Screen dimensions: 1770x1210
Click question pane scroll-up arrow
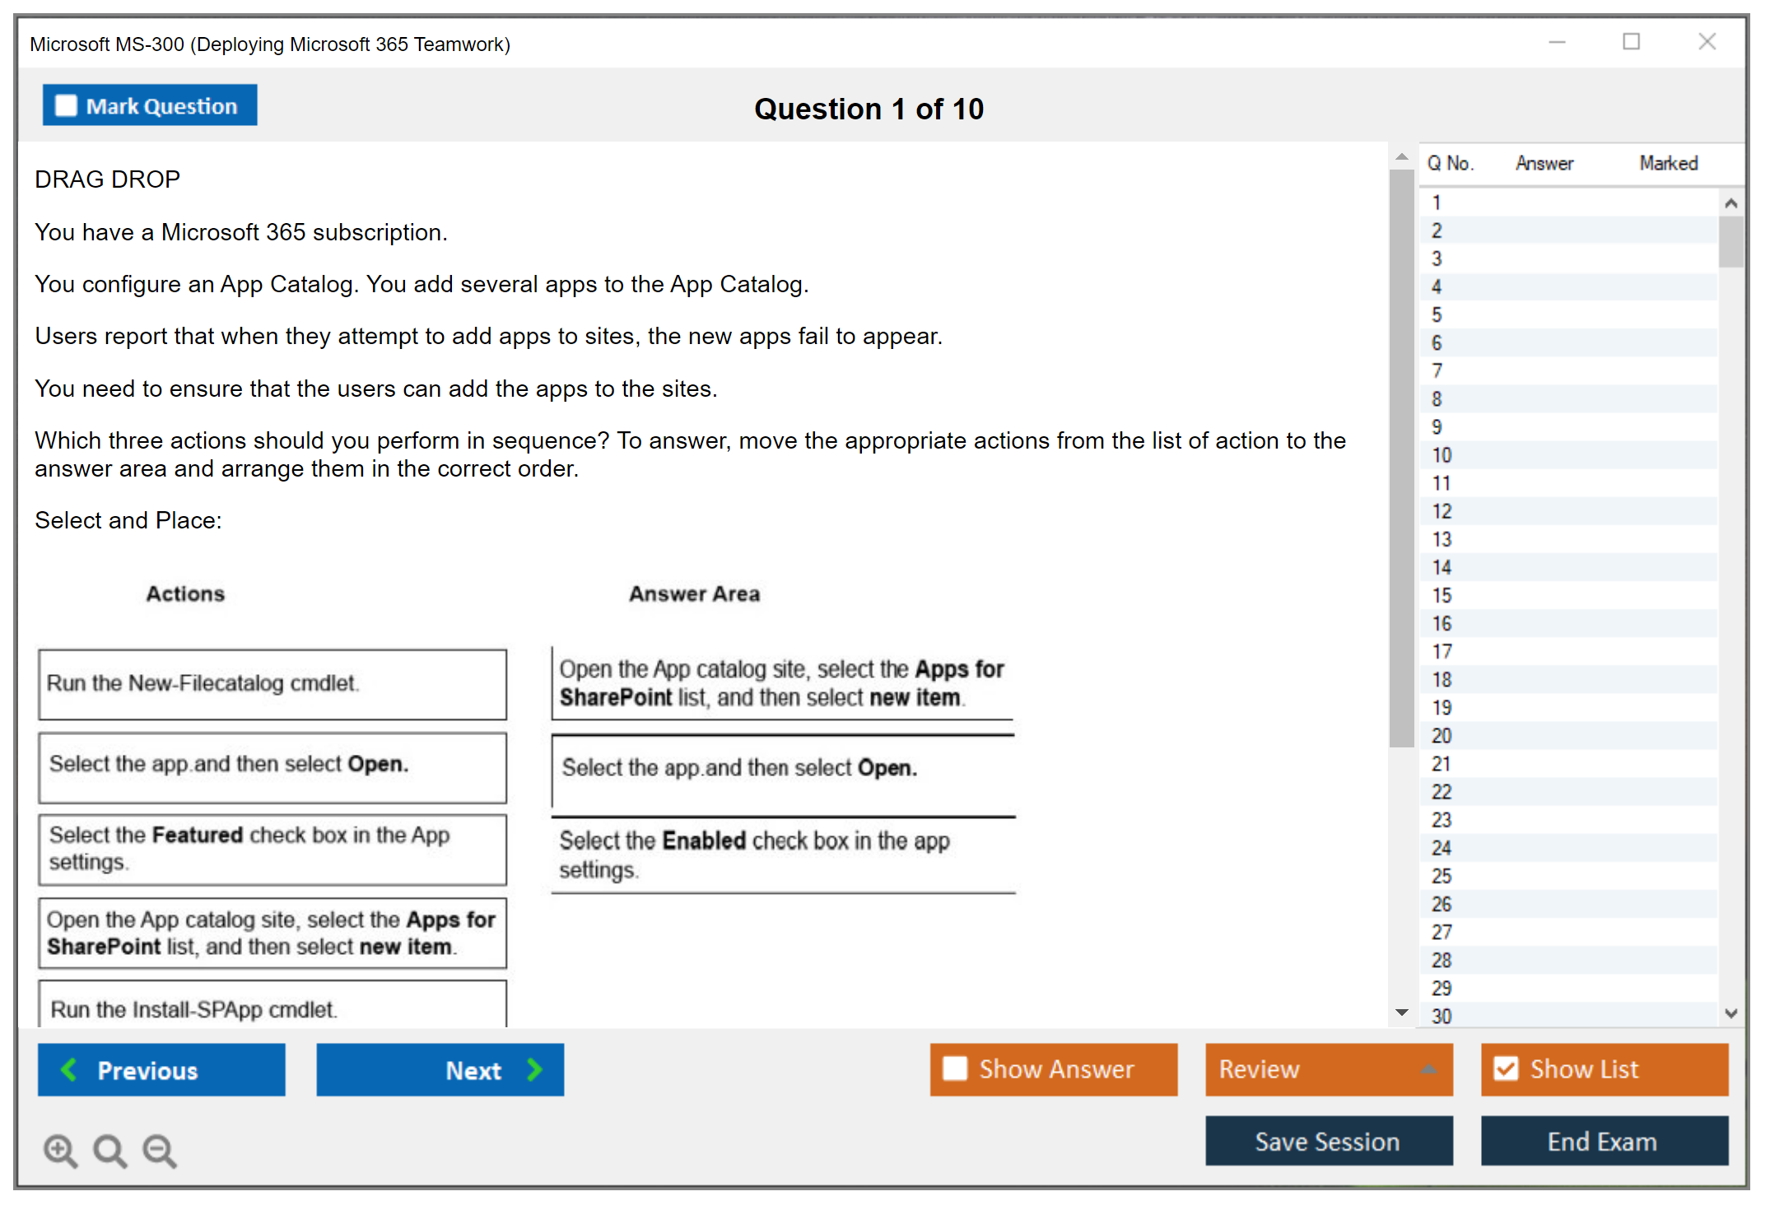[1401, 156]
